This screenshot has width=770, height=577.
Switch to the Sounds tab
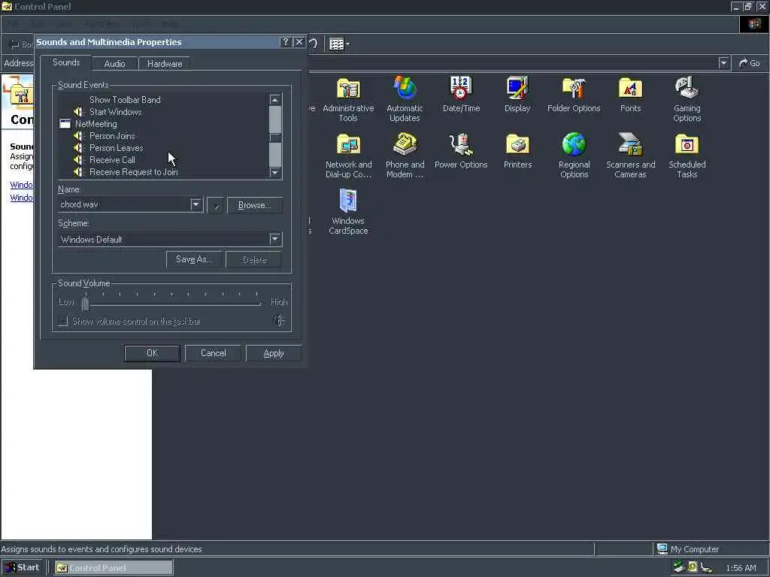pos(66,62)
